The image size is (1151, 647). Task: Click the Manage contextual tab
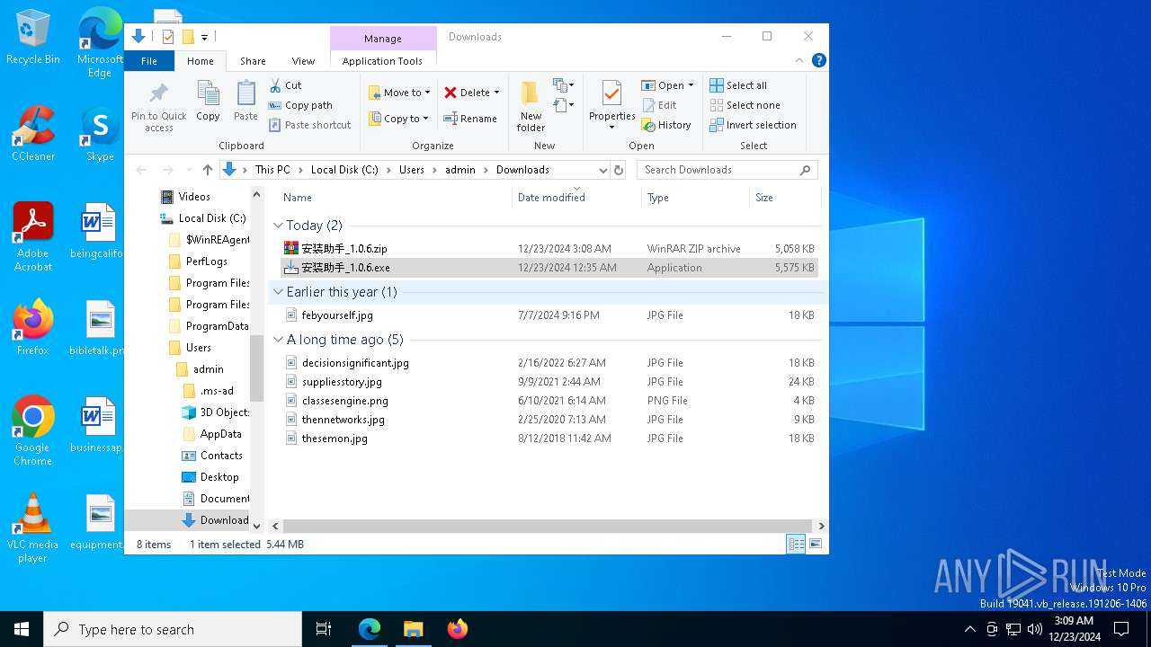383,39
